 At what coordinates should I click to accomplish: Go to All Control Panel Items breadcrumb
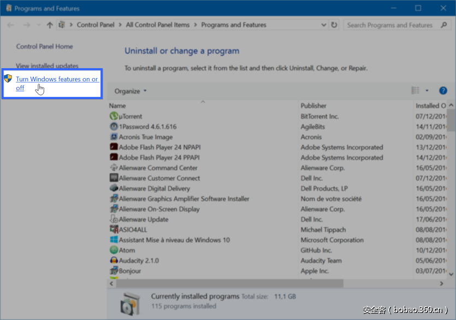tap(158, 25)
